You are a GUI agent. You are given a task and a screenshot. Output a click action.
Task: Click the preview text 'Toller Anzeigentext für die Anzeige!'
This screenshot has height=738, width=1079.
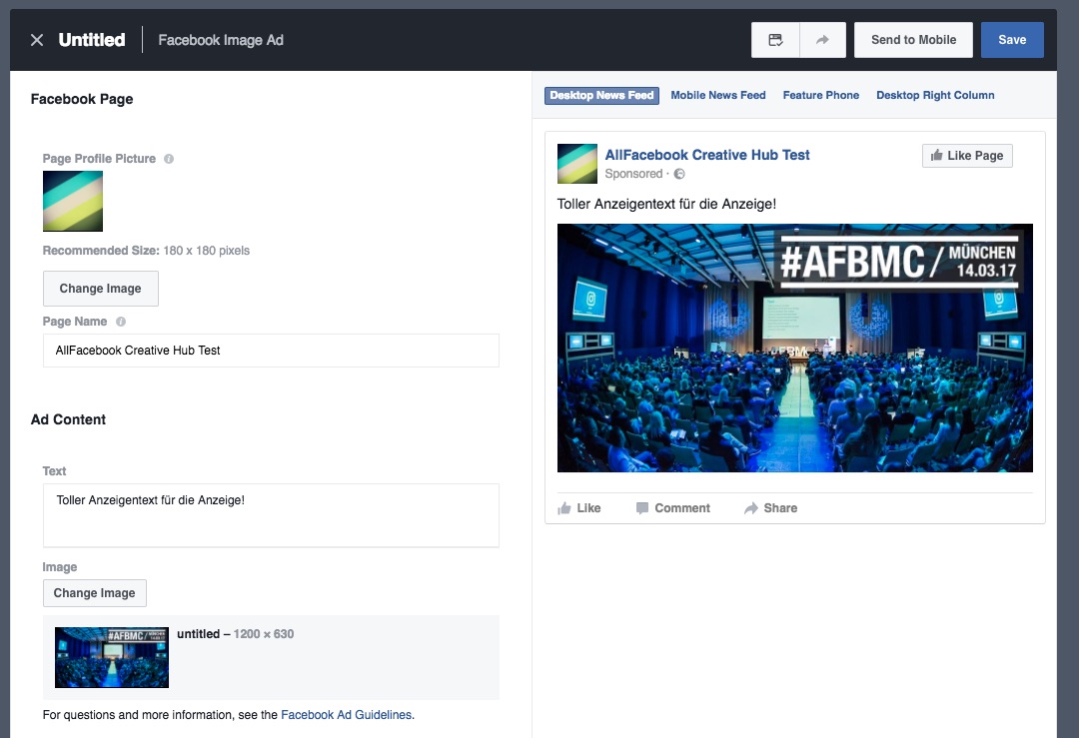point(666,205)
